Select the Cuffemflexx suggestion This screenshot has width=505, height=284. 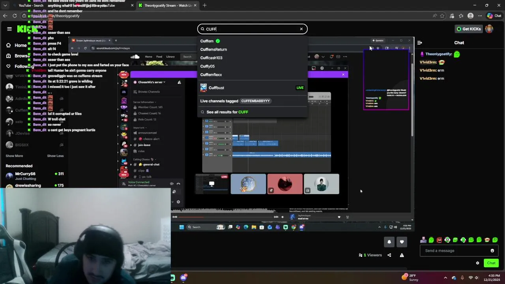252,75
